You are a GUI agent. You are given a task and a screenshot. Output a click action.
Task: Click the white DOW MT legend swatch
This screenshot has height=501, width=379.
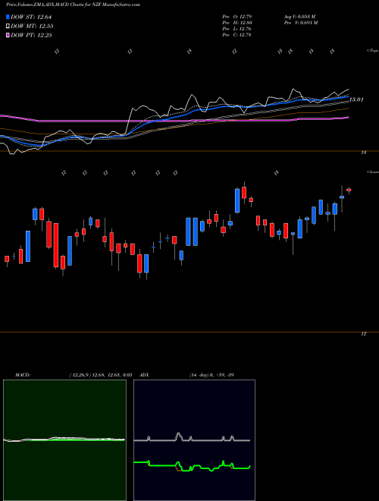click(8, 27)
